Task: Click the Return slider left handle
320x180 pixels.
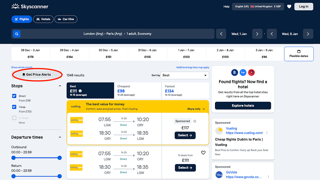Action: coord(13,176)
